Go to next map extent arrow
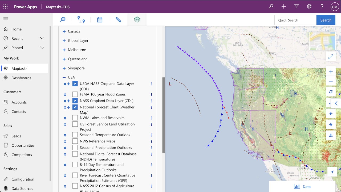This screenshot has height=192, width=341. point(331,125)
